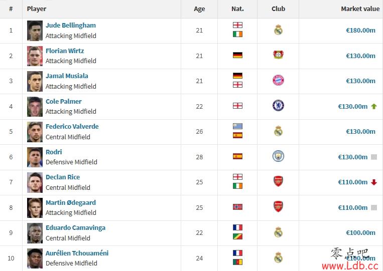Open Jude Bellingham player profile link
This screenshot has width=383, height=271.
pyautogui.click(x=71, y=26)
